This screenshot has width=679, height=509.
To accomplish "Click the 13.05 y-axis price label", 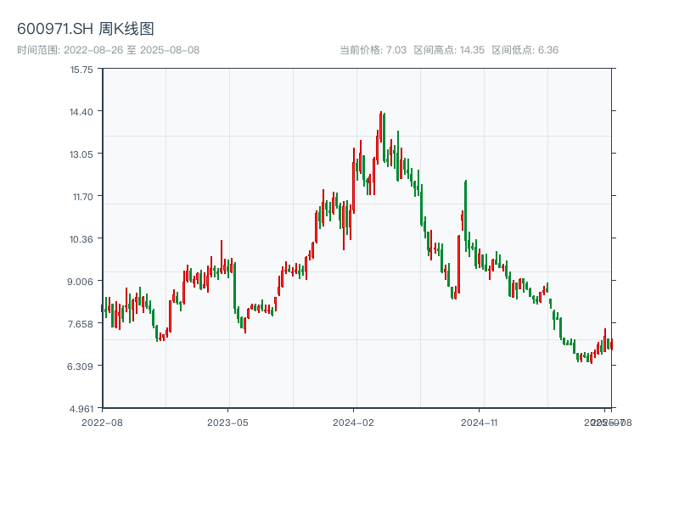I will coord(81,154).
